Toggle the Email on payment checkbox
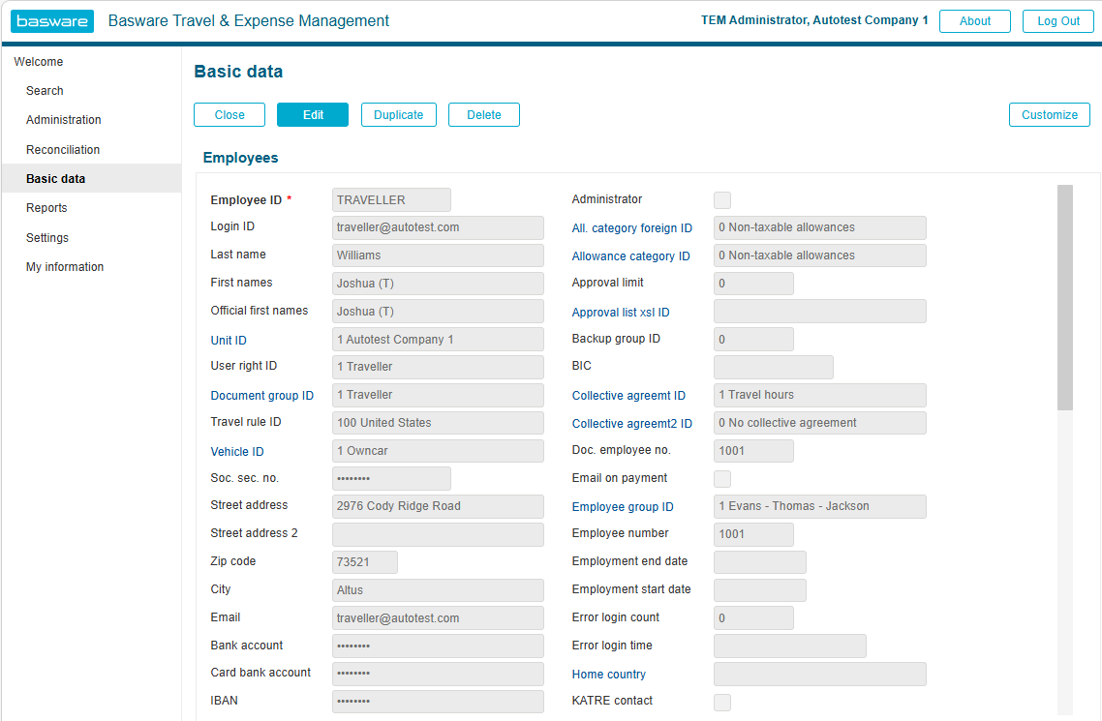Viewport: 1102px width, 721px height. click(x=721, y=479)
